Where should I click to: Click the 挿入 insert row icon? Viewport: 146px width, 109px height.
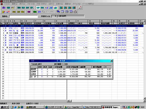click(x=32, y=8)
